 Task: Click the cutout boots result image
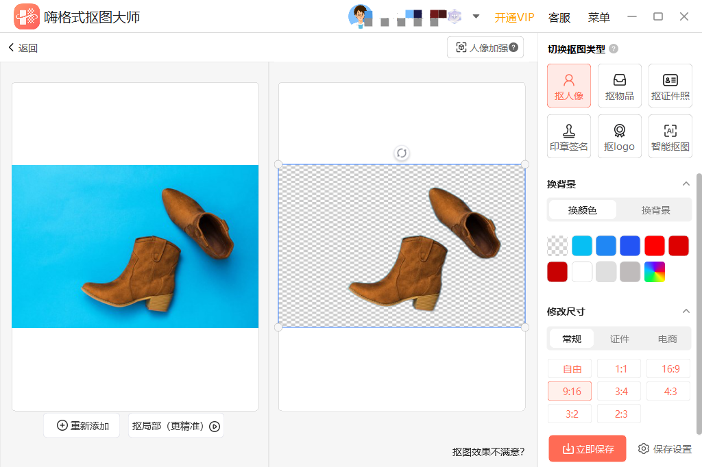coord(402,246)
